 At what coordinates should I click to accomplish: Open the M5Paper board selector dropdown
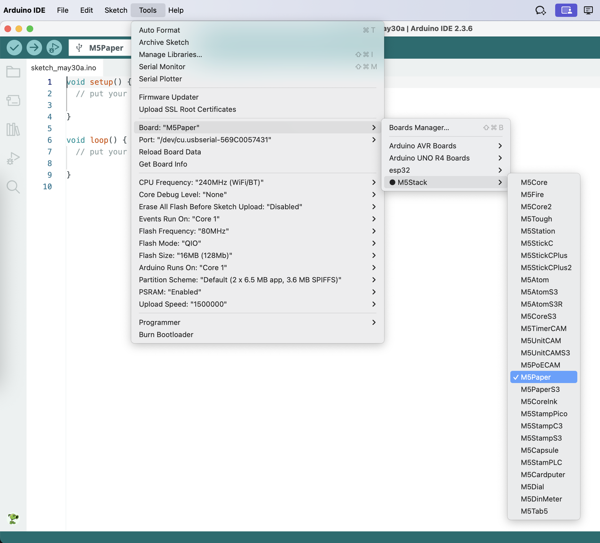point(100,48)
